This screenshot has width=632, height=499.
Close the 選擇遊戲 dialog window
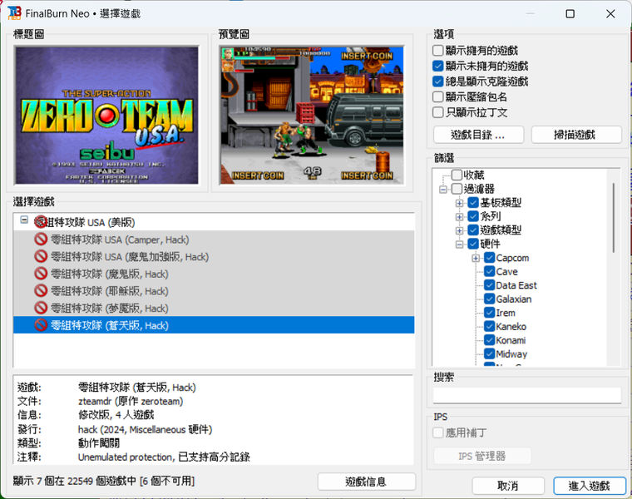point(610,13)
